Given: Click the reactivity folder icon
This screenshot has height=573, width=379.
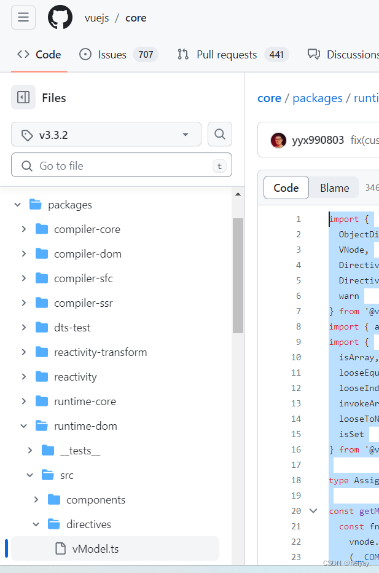Looking at the screenshot, I should point(42,376).
